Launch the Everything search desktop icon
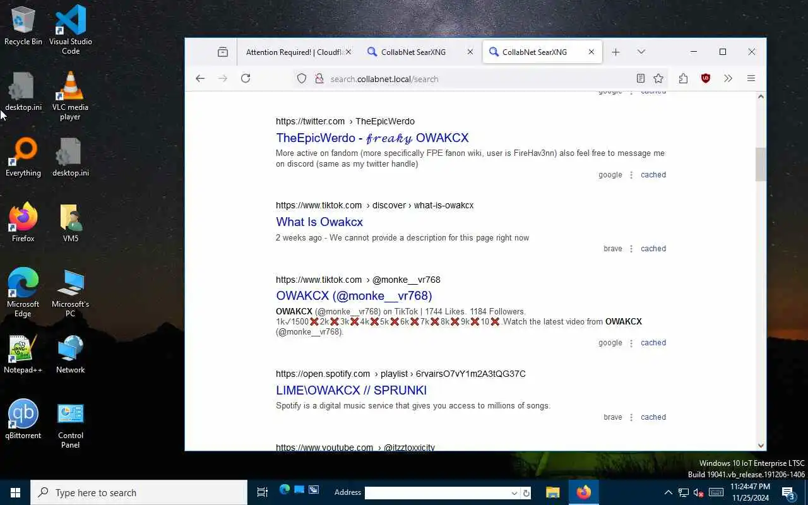This screenshot has height=505, width=808. (23, 157)
